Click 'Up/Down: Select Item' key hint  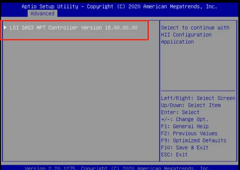[191, 105]
